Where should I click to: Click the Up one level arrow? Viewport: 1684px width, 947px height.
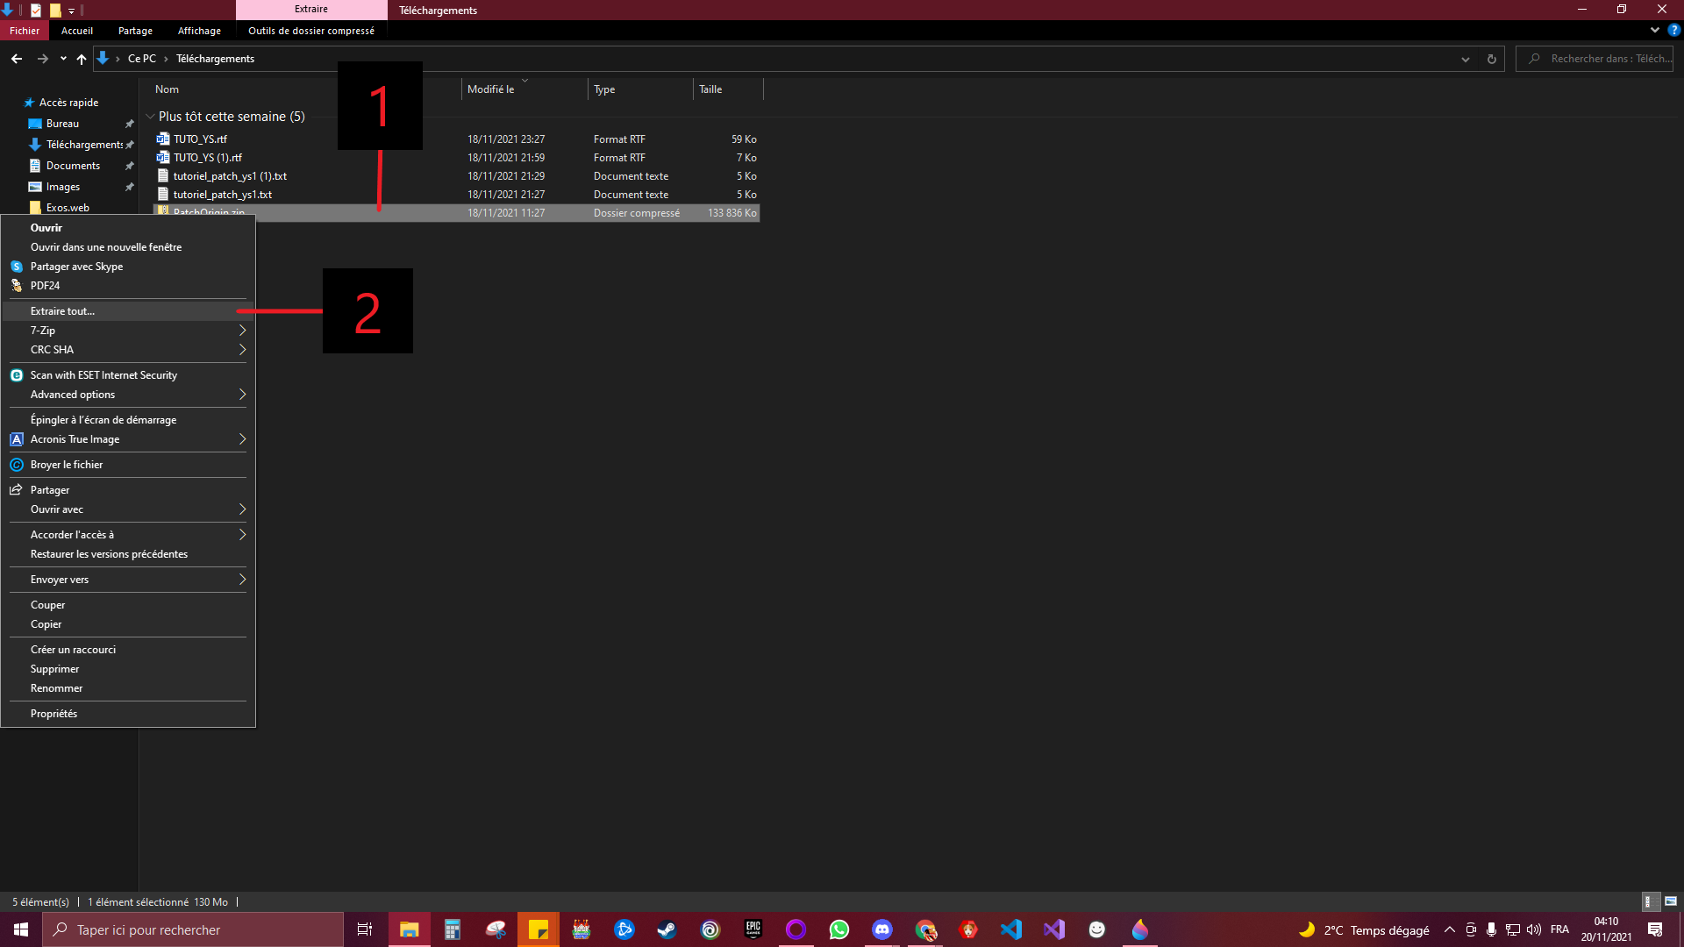click(82, 59)
